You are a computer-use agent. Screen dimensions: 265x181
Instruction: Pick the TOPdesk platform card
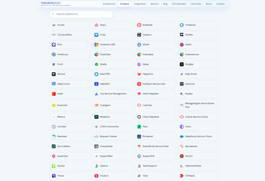198,176
